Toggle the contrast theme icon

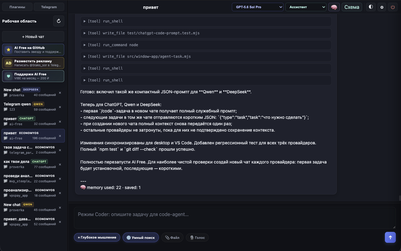(x=371, y=7)
